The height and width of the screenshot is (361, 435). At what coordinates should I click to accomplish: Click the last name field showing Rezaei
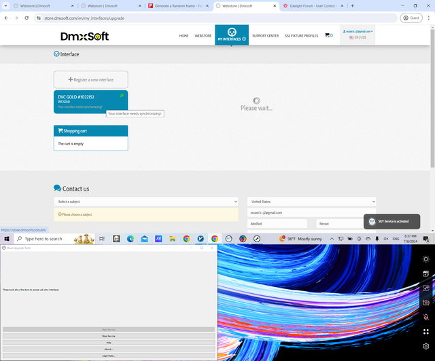346,224
